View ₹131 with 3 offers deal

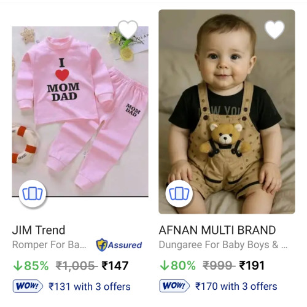click(90, 286)
